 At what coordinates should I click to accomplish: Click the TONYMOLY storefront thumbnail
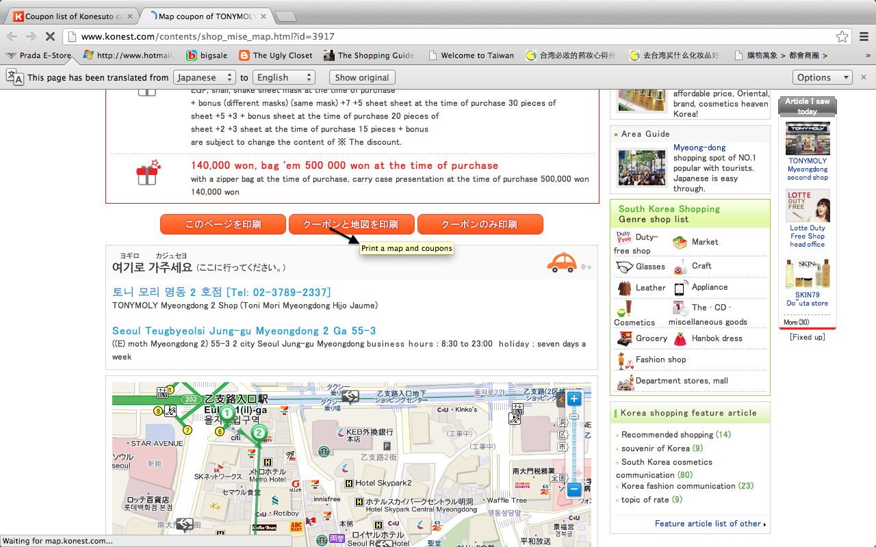(808, 139)
